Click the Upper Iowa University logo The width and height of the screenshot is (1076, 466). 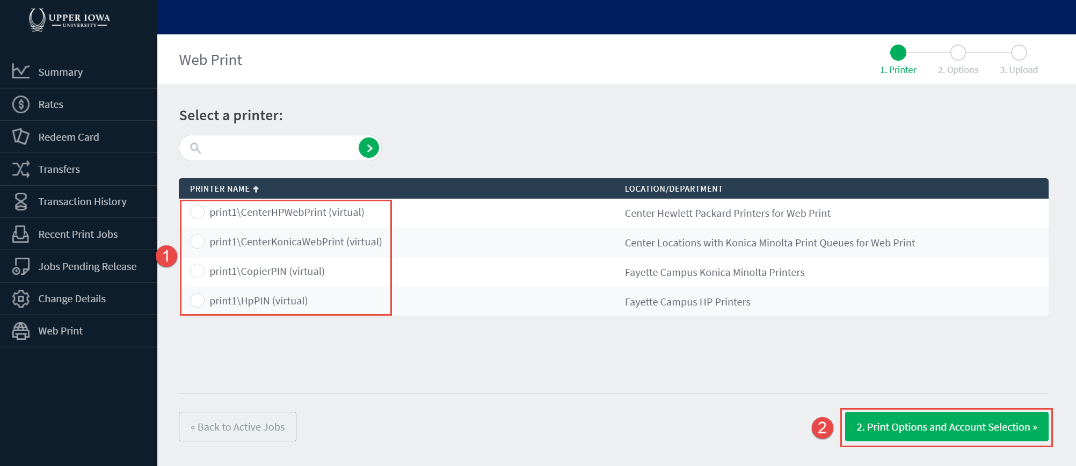[69, 19]
